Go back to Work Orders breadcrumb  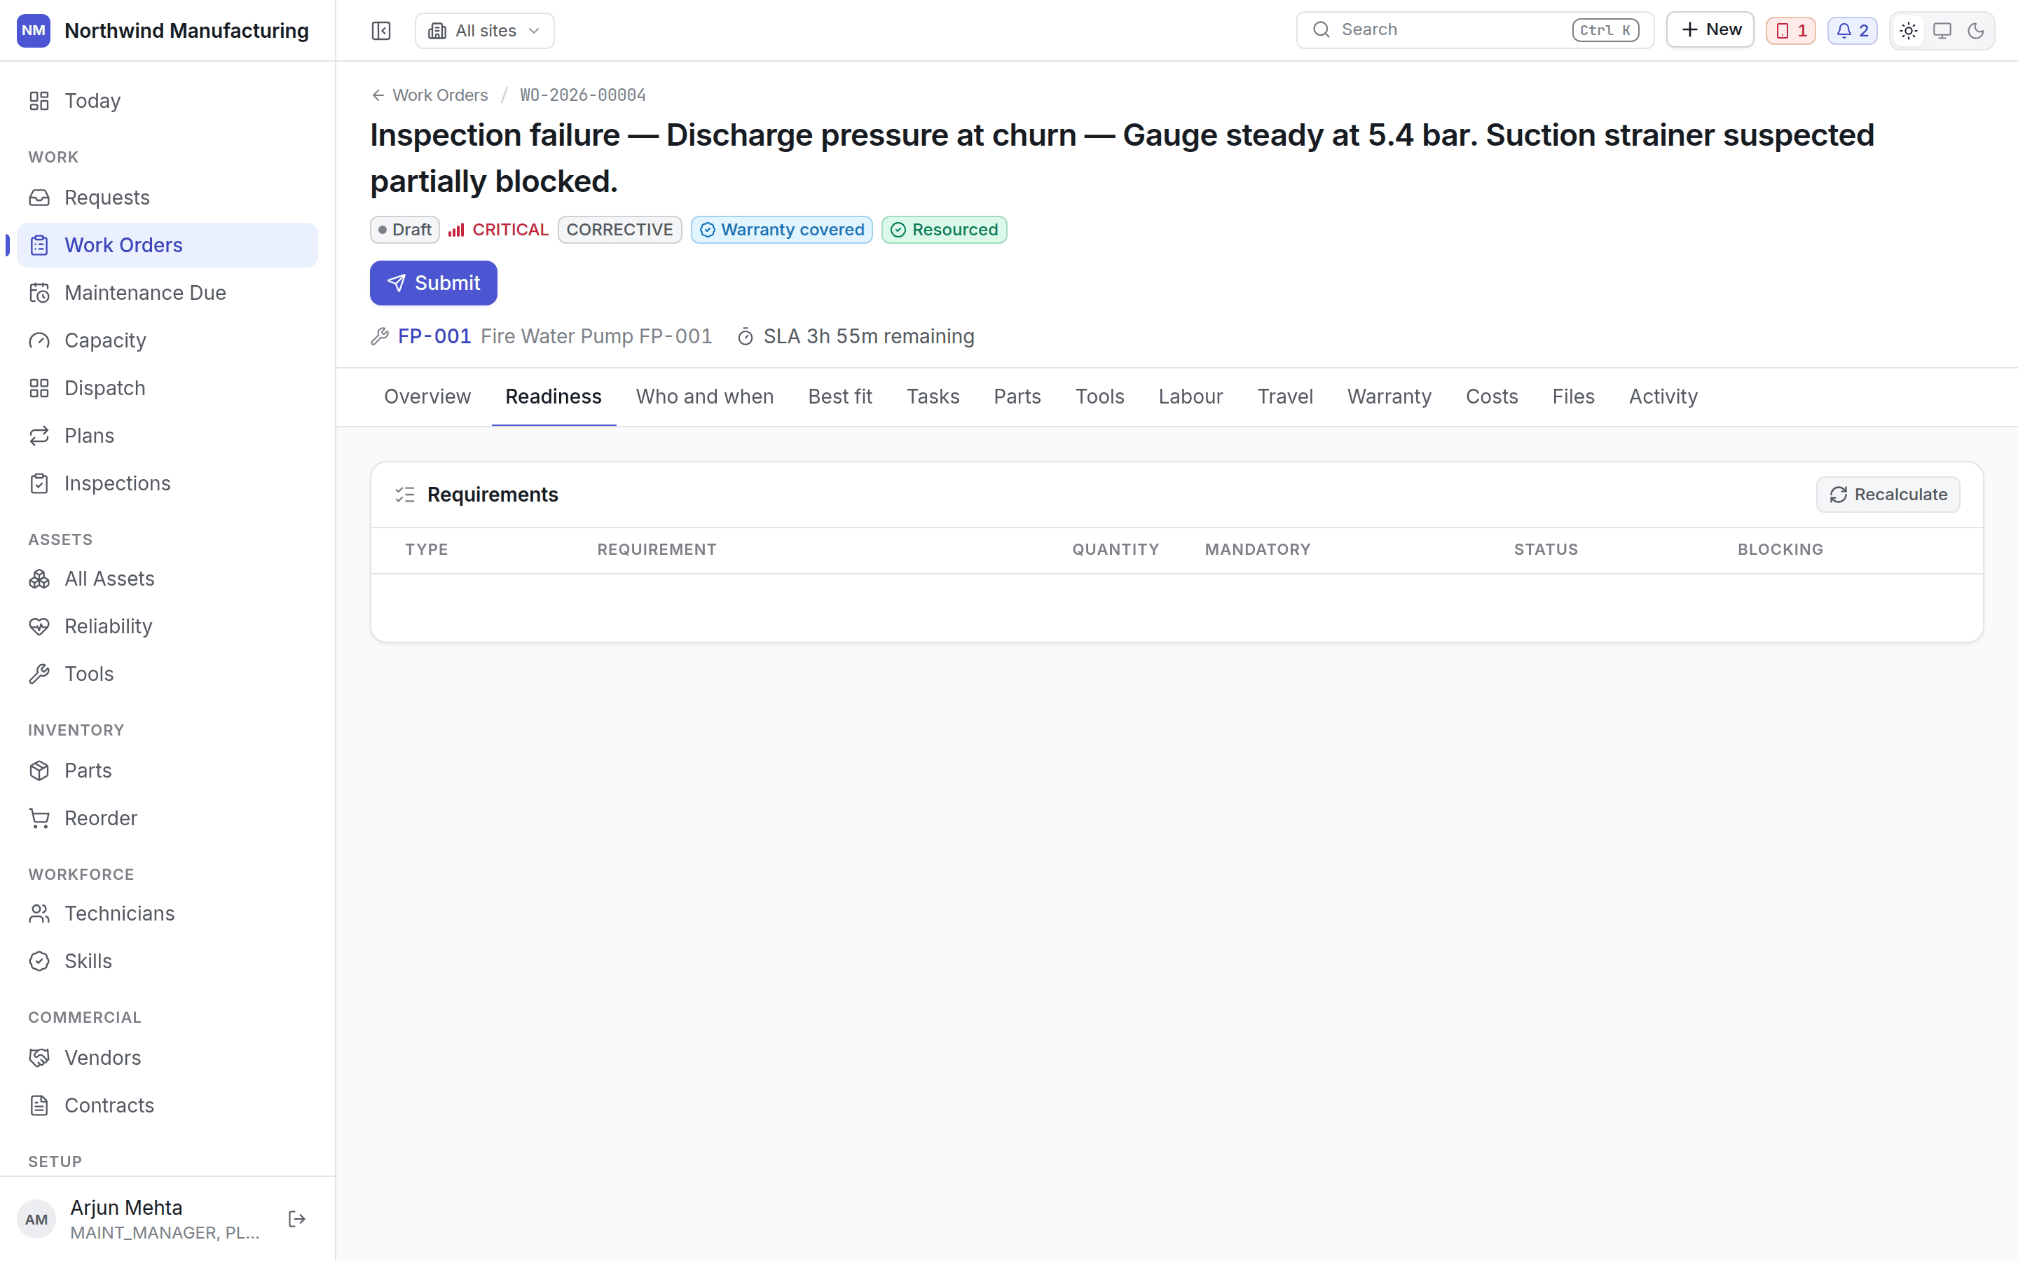pyautogui.click(x=430, y=95)
